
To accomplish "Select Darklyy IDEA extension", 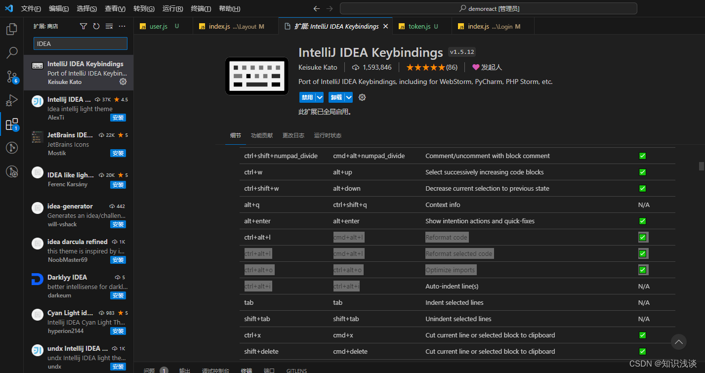I will [x=79, y=286].
